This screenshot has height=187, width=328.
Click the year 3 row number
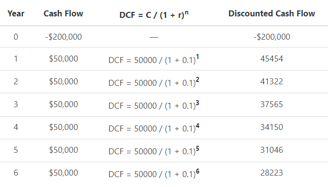point(16,104)
